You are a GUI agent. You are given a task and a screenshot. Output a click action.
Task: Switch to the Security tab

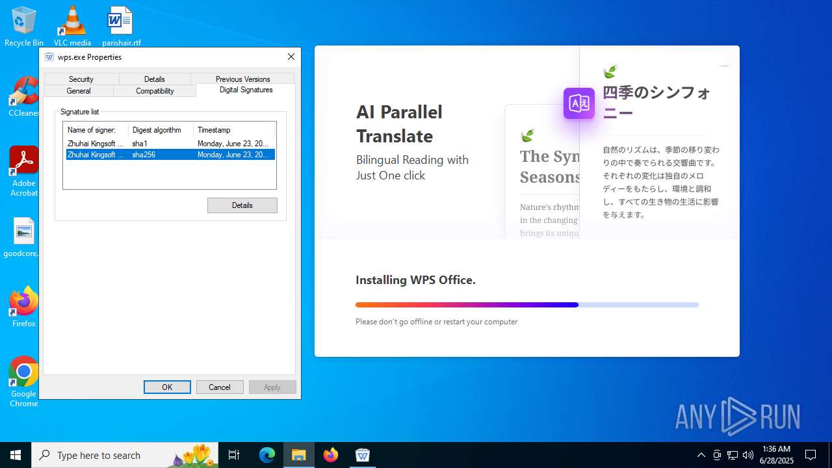(x=81, y=79)
